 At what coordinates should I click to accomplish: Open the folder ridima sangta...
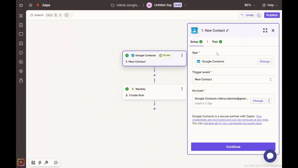click(x=126, y=5)
